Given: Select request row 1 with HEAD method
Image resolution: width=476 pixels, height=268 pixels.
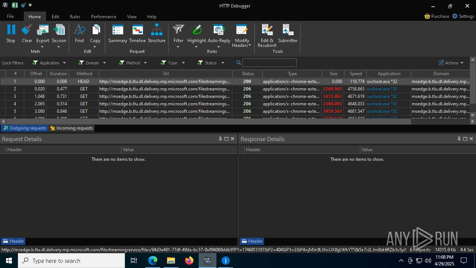Looking at the screenshot, I should pyautogui.click(x=235, y=82).
